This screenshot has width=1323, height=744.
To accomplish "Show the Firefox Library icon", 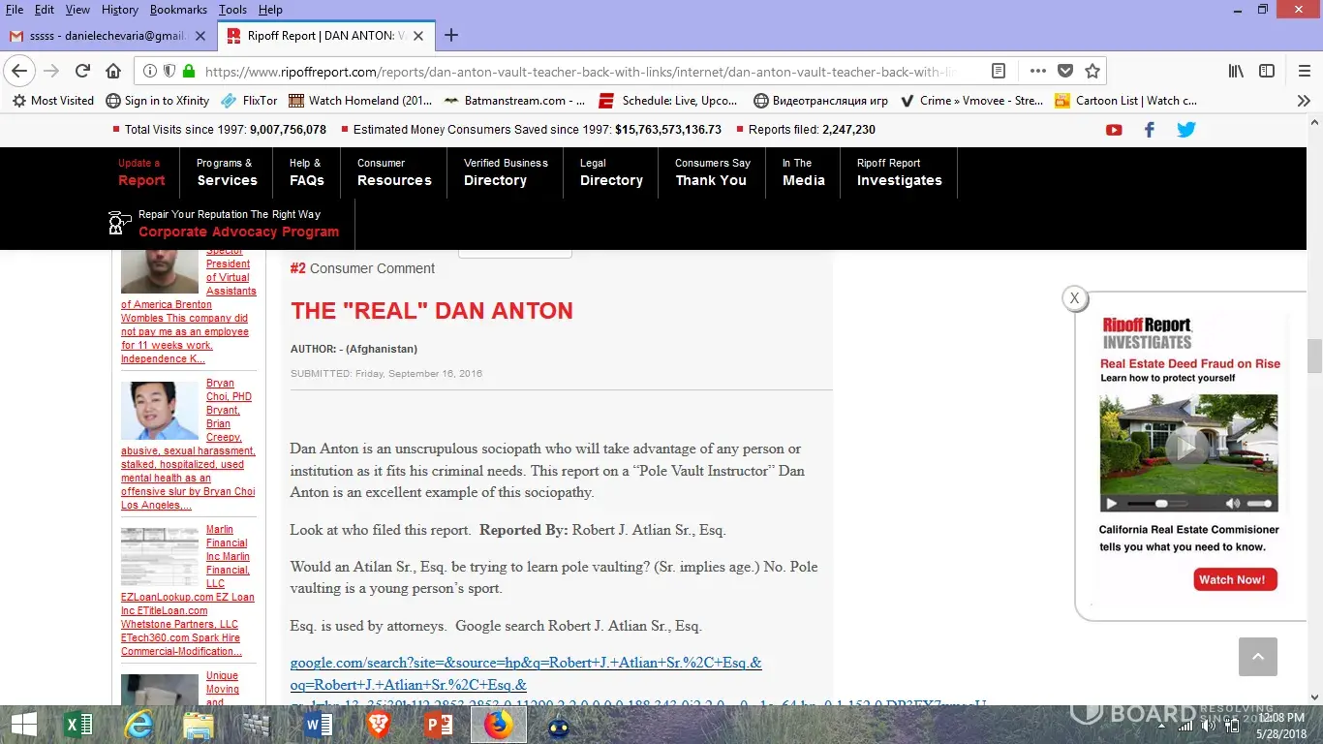I will (x=1236, y=71).
